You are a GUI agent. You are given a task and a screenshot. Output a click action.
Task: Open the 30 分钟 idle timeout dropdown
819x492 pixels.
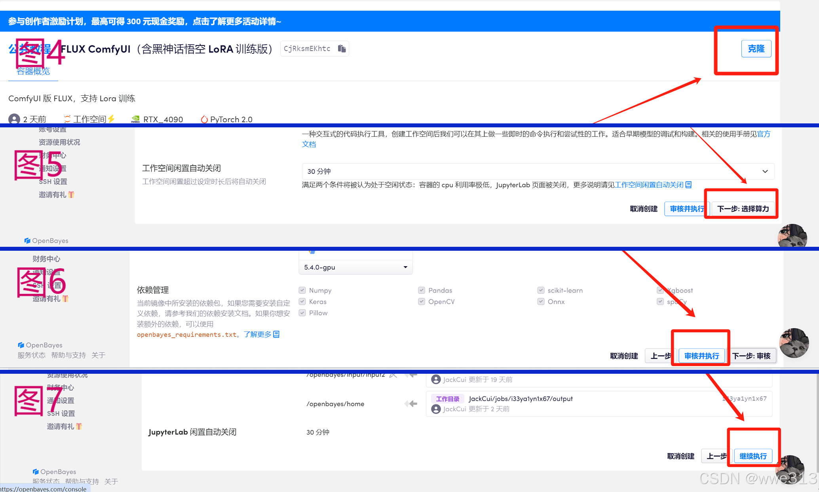[x=764, y=171]
